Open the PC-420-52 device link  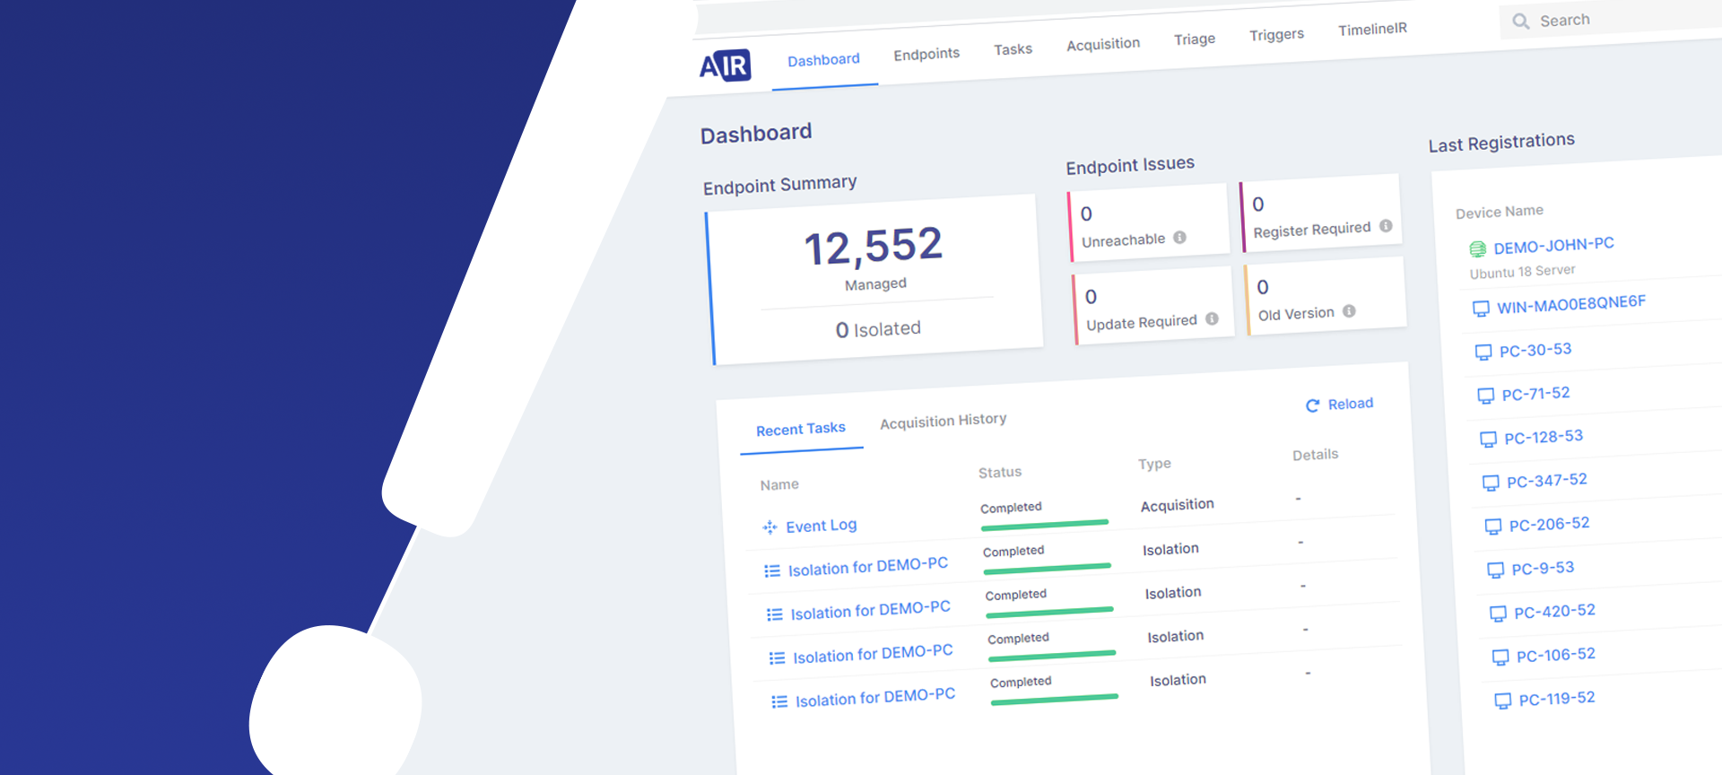(1555, 612)
